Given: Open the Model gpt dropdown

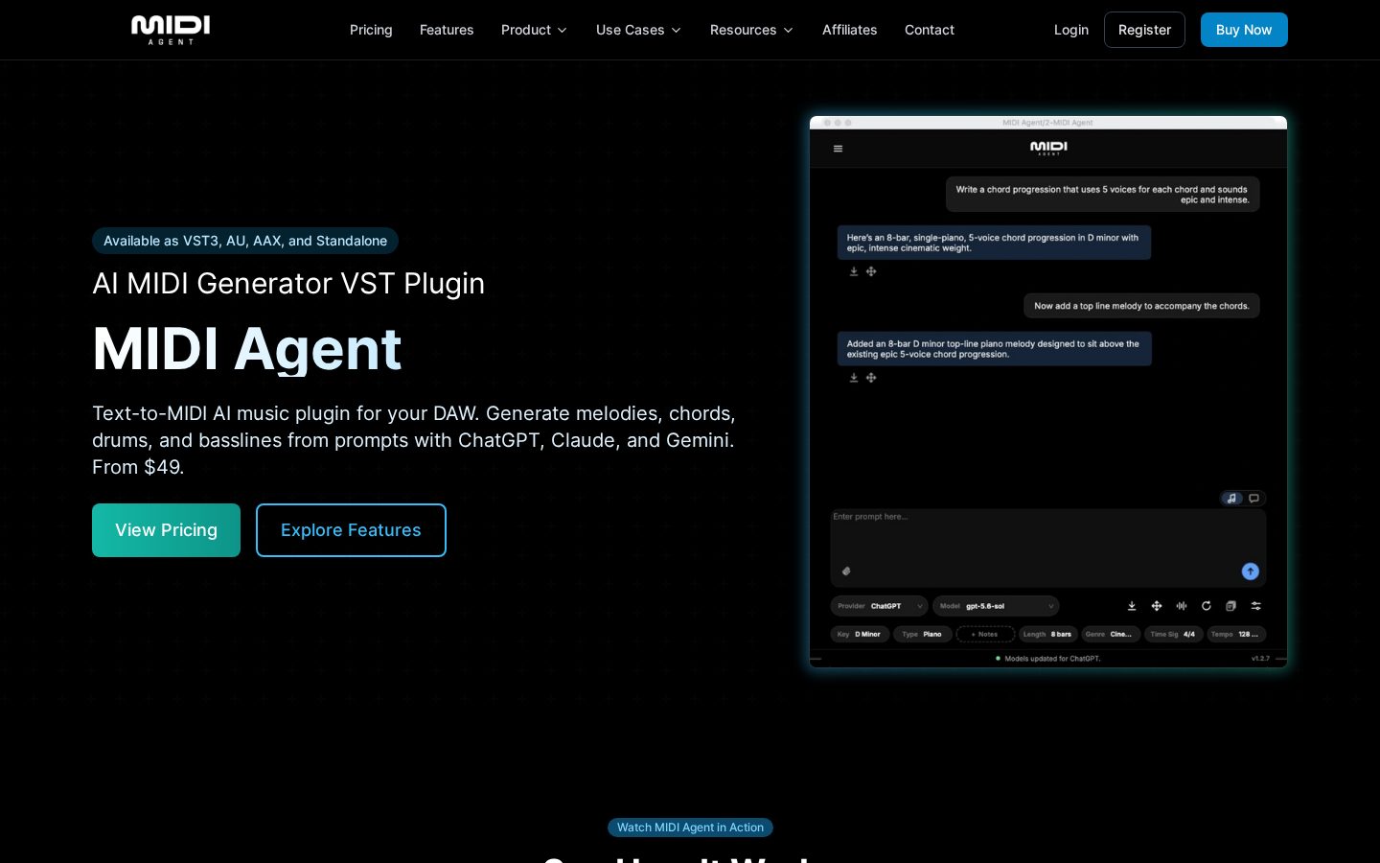Looking at the screenshot, I should tap(996, 606).
